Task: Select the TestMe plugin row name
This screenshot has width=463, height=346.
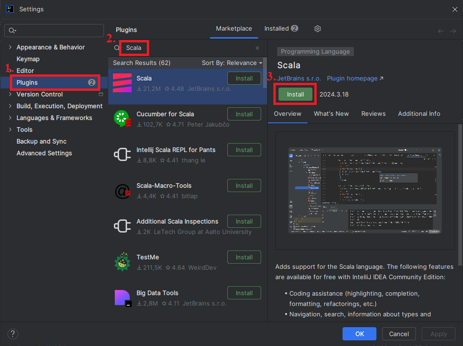Action: click(x=148, y=257)
